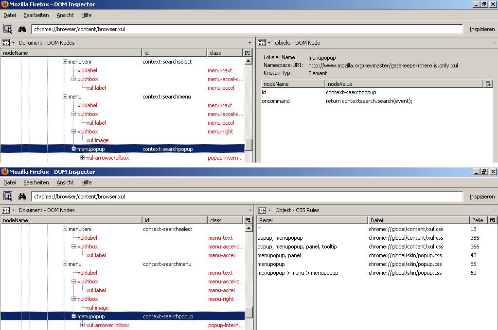This screenshot has width=498, height=330.
Task: Select oncommand attribute row
Action: click(x=377, y=101)
